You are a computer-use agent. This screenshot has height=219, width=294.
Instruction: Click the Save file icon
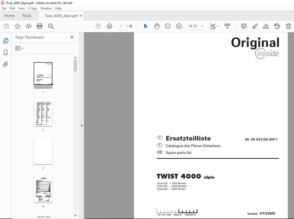(6, 26)
